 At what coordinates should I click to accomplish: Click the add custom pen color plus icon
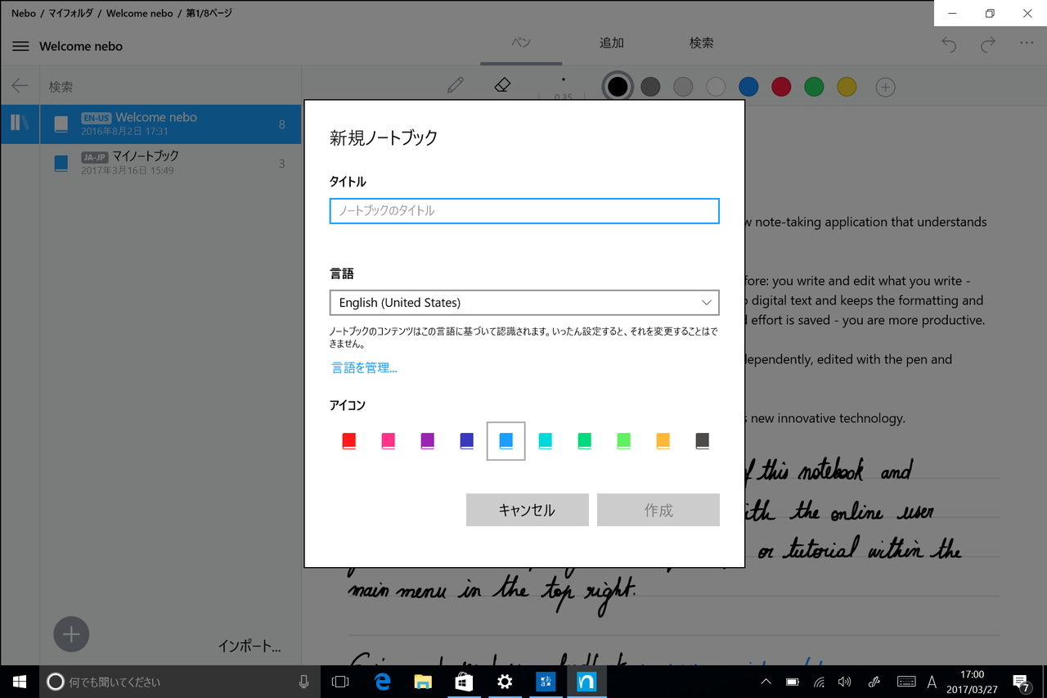(x=885, y=86)
